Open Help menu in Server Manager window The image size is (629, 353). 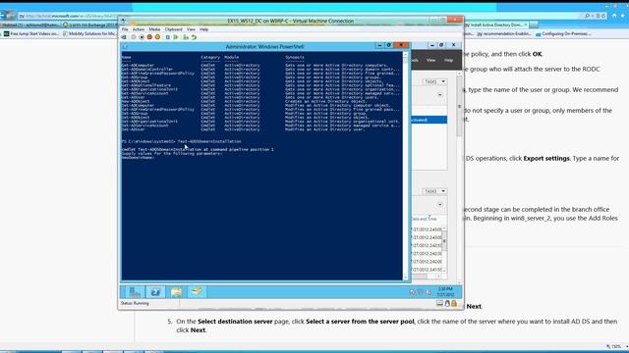[x=448, y=60]
